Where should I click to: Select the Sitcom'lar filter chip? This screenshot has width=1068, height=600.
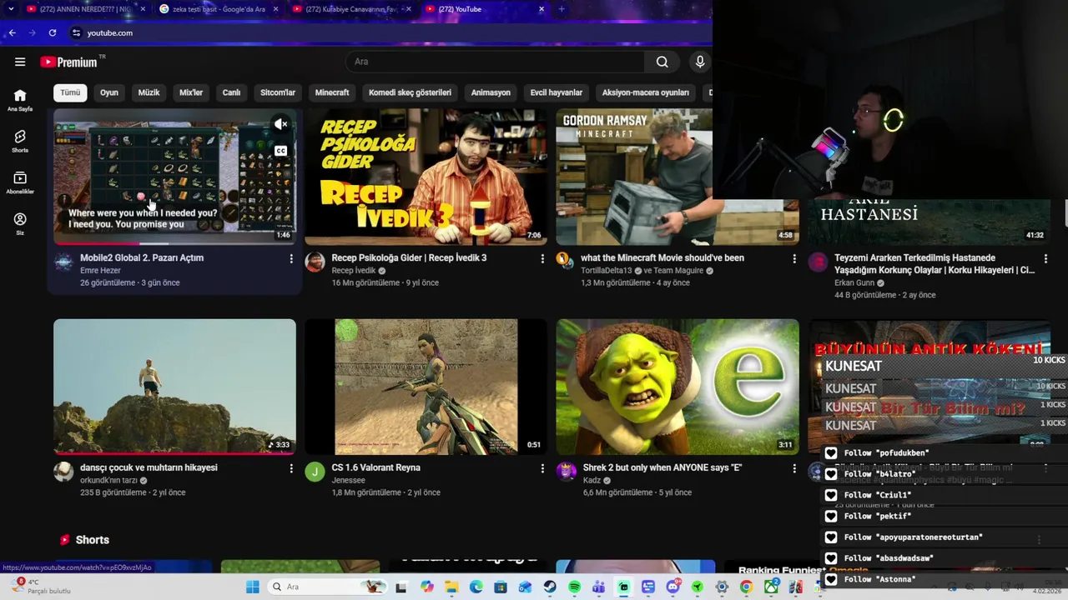[278, 92]
